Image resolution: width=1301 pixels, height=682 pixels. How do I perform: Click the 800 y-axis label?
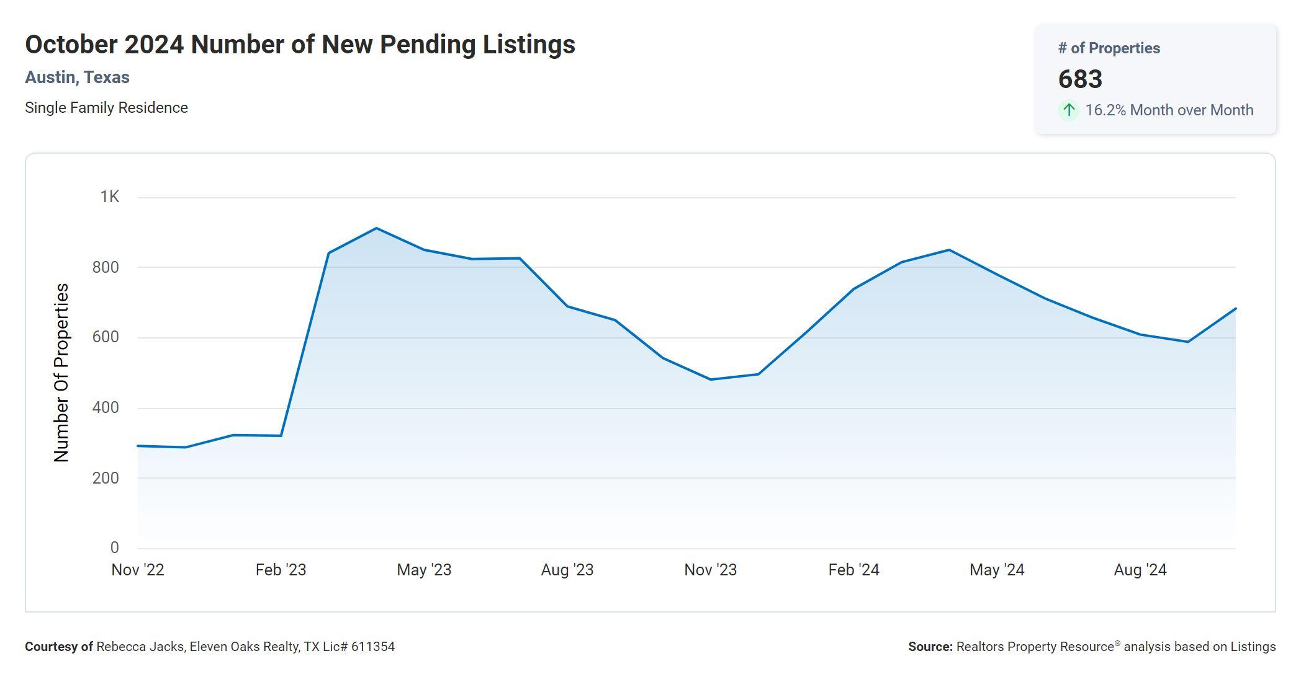pyautogui.click(x=106, y=267)
